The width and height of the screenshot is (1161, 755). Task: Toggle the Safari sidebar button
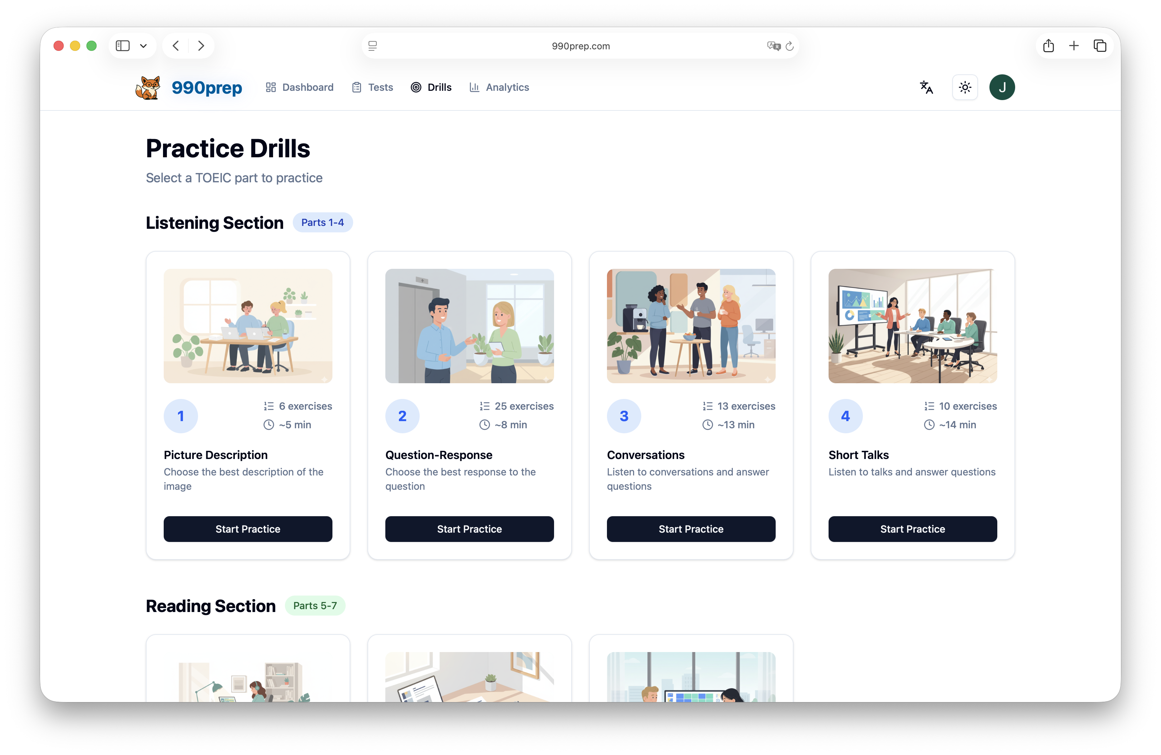click(x=123, y=46)
